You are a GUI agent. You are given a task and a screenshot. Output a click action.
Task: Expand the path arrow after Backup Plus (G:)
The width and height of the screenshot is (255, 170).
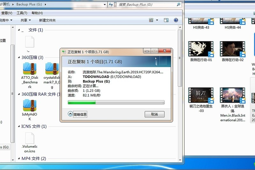click(45, 4)
